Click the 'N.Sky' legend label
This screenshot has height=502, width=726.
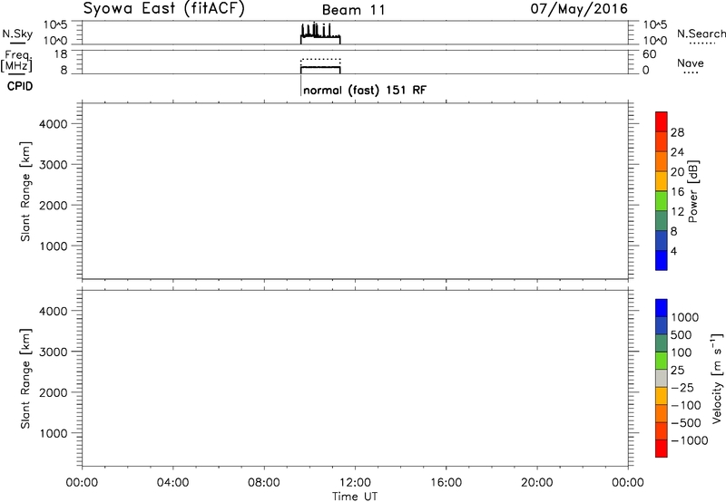(17, 34)
